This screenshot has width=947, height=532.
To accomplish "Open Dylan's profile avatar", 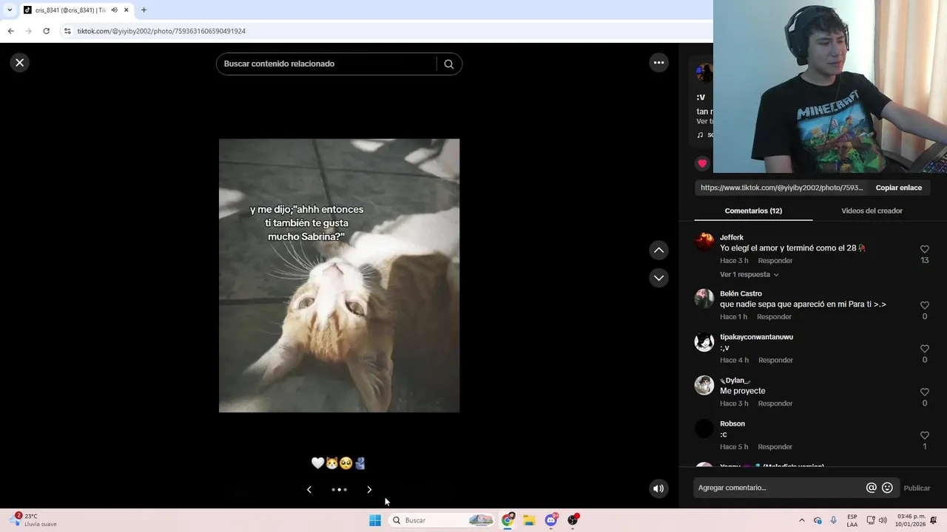I will pos(704,385).
